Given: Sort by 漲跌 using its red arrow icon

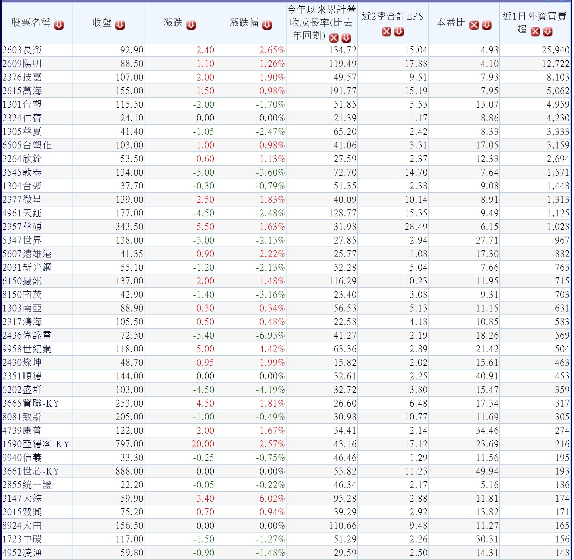Looking at the screenshot, I should [x=191, y=25].
